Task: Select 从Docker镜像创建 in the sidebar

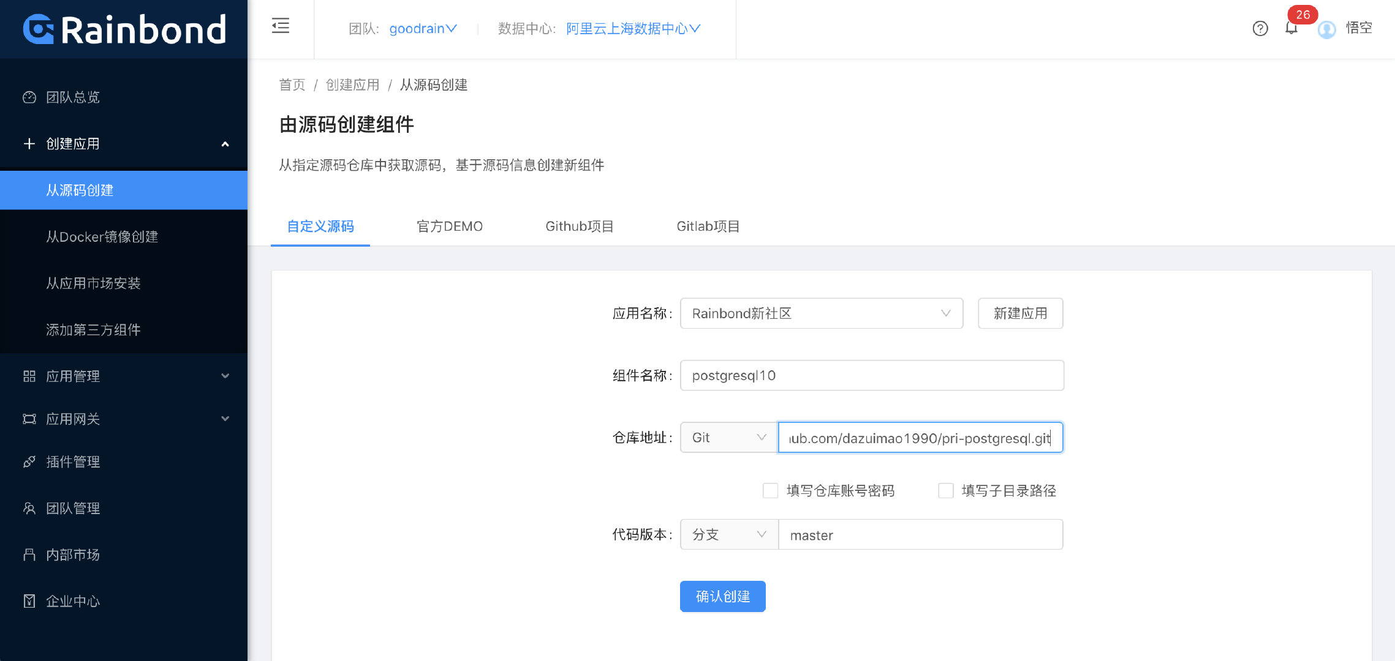Action: [124, 237]
